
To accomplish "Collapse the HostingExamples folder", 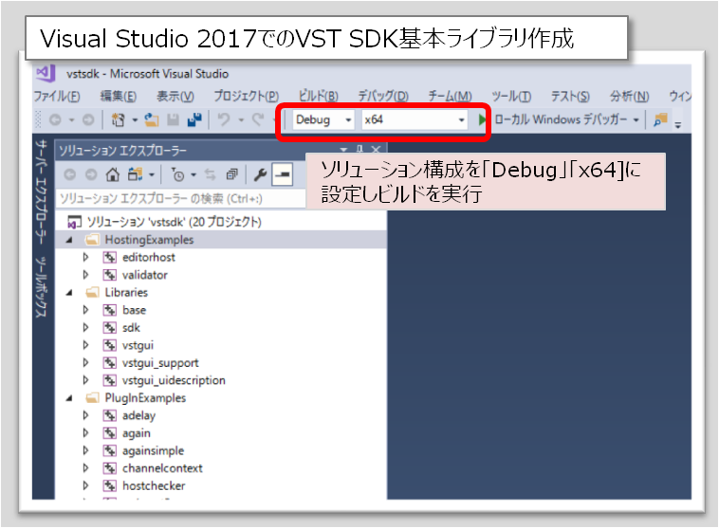I will (x=69, y=240).
